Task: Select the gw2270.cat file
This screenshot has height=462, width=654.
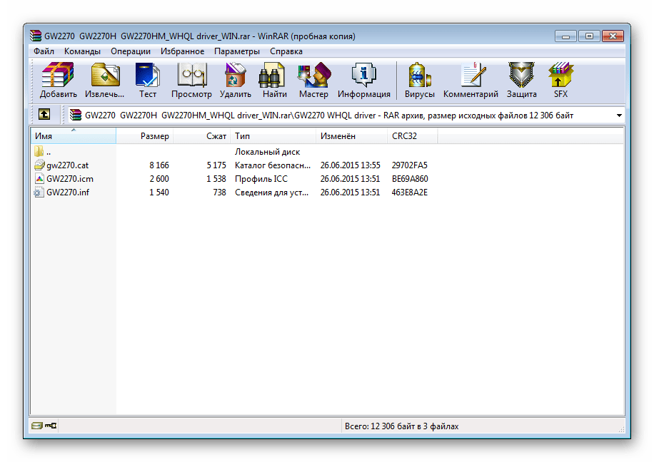Action: click(x=67, y=165)
